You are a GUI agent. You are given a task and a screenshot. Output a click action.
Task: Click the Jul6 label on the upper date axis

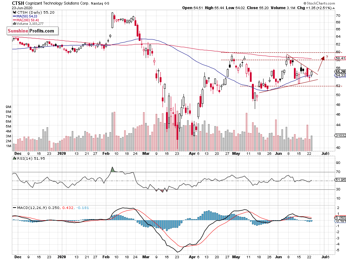point(325,153)
